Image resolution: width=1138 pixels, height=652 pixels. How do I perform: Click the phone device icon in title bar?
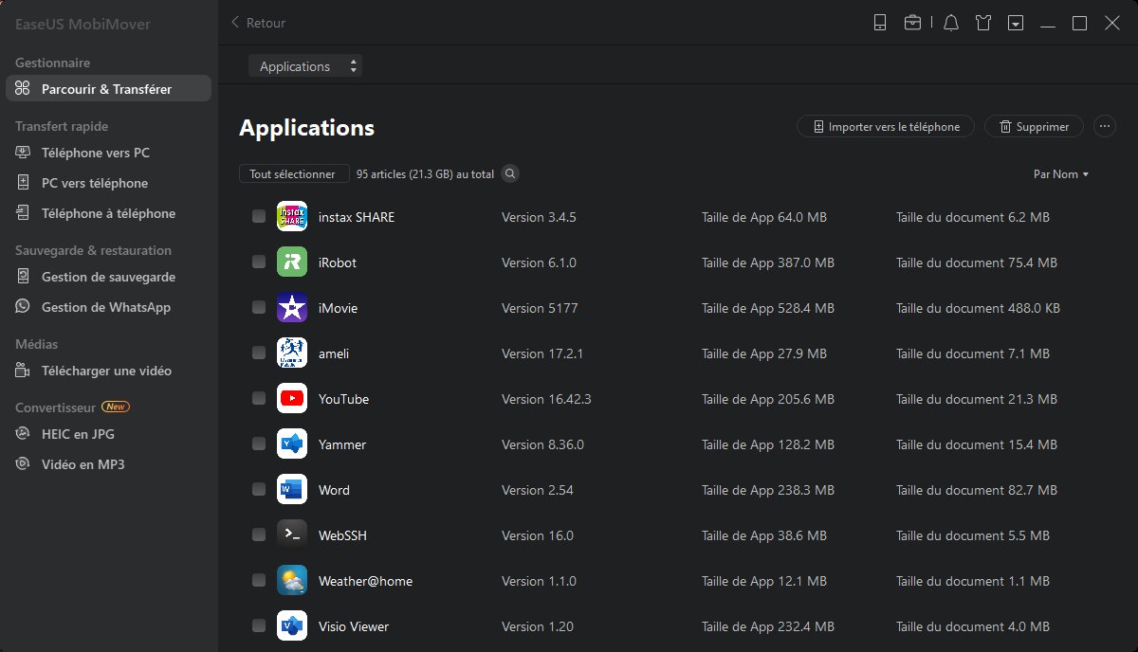coord(879,23)
